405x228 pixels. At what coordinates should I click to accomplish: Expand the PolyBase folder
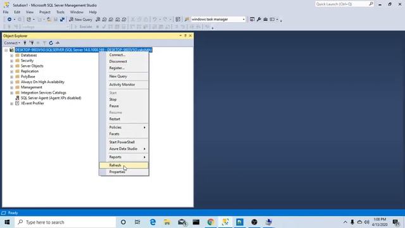(x=11, y=77)
